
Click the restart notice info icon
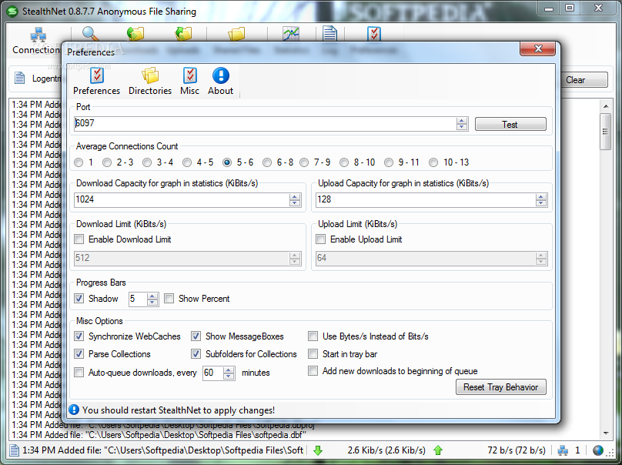coord(74,410)
